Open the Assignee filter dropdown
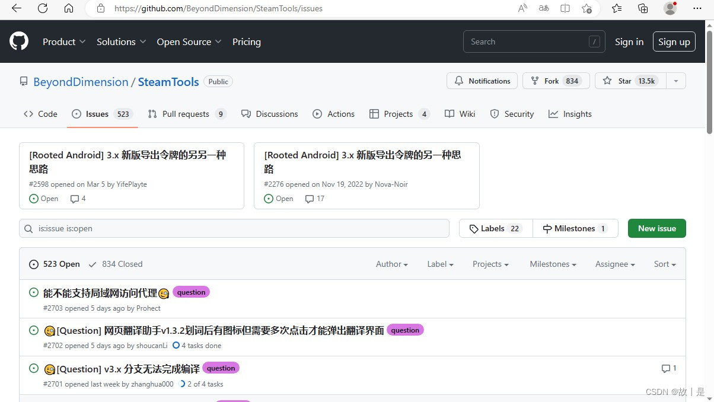The height and width of the screenshot is (402, 714). [x=616, y=264]
